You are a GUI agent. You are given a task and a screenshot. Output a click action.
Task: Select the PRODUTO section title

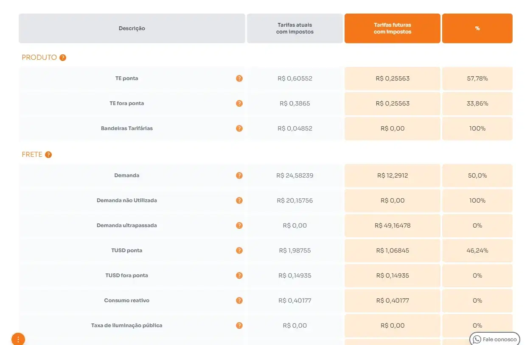coord(39,58)
